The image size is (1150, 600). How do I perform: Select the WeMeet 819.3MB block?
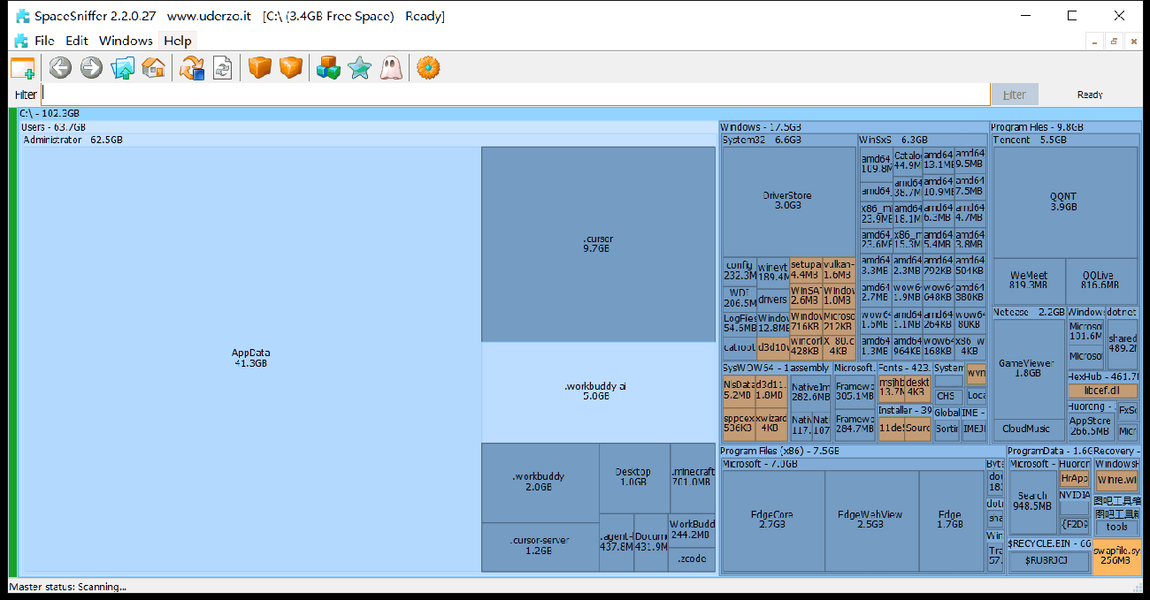[x=1029, y=281]
